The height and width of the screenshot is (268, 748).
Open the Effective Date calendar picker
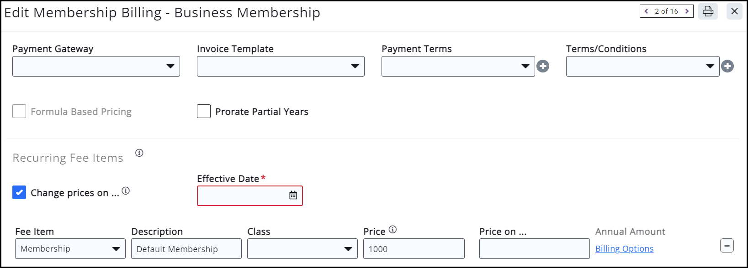[293, 196]
